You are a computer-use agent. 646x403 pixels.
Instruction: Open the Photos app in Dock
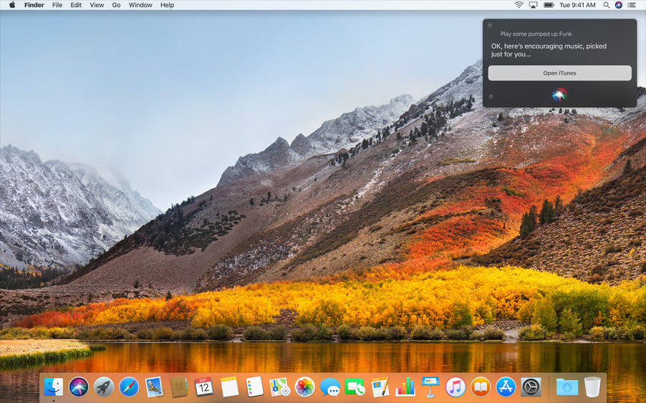pyautogui.click(x=304, y=387)
